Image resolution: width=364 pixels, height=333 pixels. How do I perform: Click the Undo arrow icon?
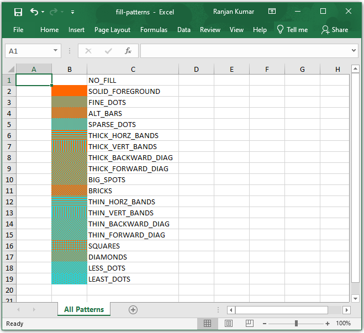click(x=34, y=12)
